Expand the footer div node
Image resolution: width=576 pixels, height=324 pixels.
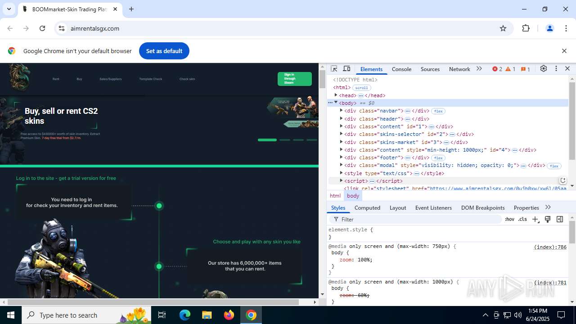coord(341,157)
